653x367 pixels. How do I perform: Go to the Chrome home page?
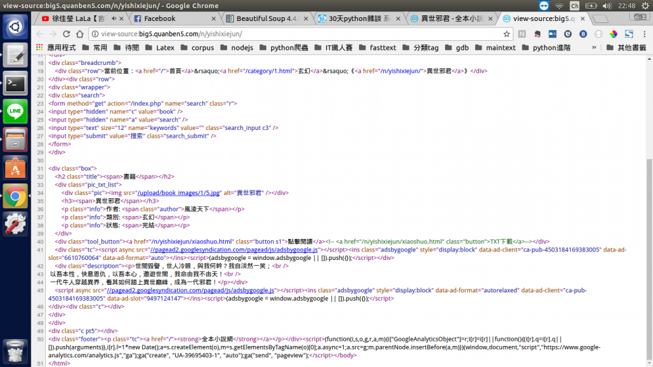[80, 34]
